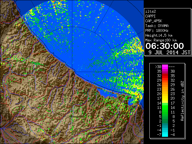This screenshot has height=144, width=192.
Task: Click the light orange 23–26 dBZ swatch
Action: [165, 89]
